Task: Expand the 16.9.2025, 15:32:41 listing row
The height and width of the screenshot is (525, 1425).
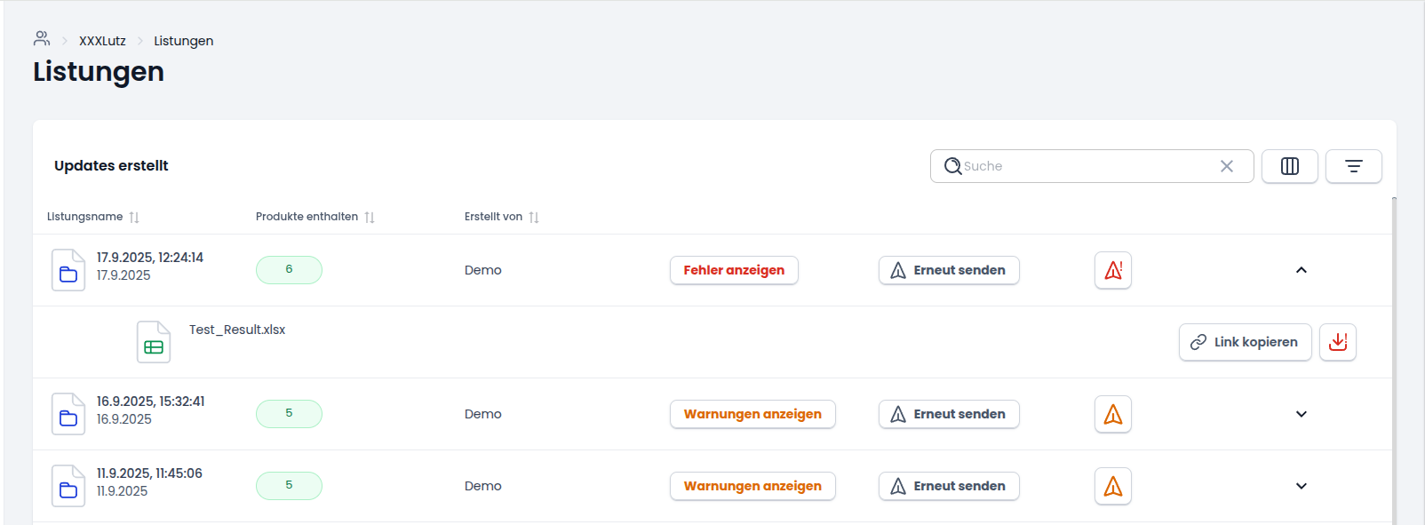Action: click(x=1301, y=414)
